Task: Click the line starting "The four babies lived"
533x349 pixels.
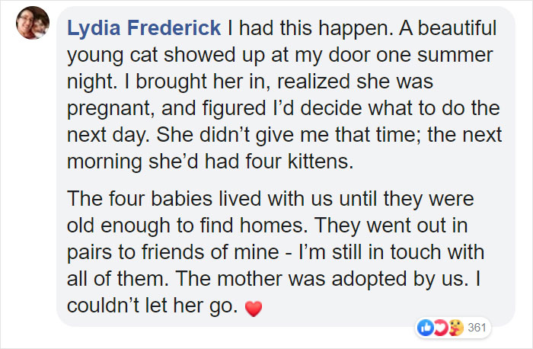Action: (270, 200)
